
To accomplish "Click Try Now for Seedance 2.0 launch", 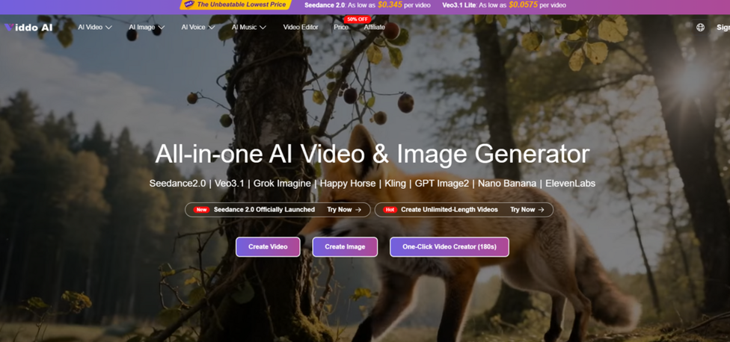I will click(344, 210).
